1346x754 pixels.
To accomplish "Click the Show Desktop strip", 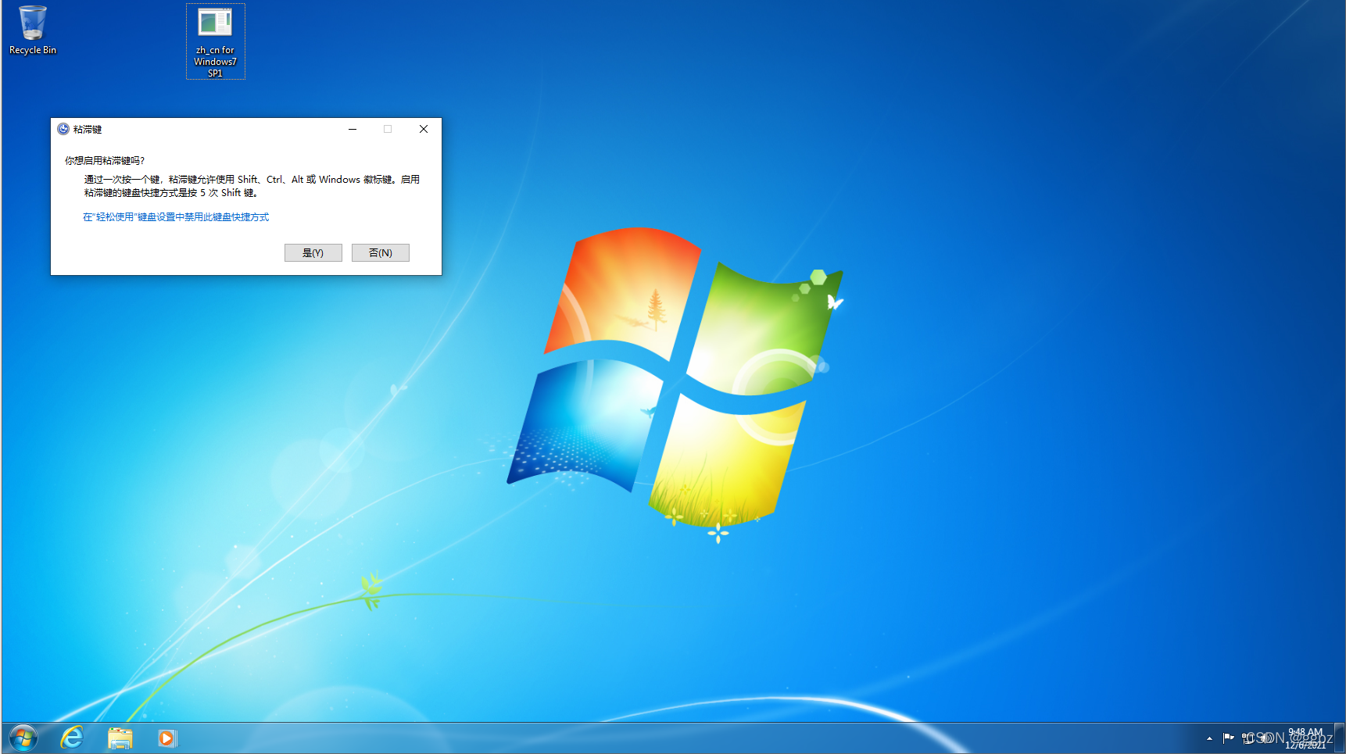I will [x=1340, y=738].
